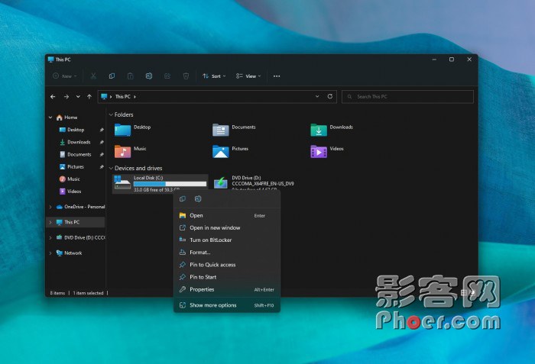Refresh the This PC view

click(330, 96)
